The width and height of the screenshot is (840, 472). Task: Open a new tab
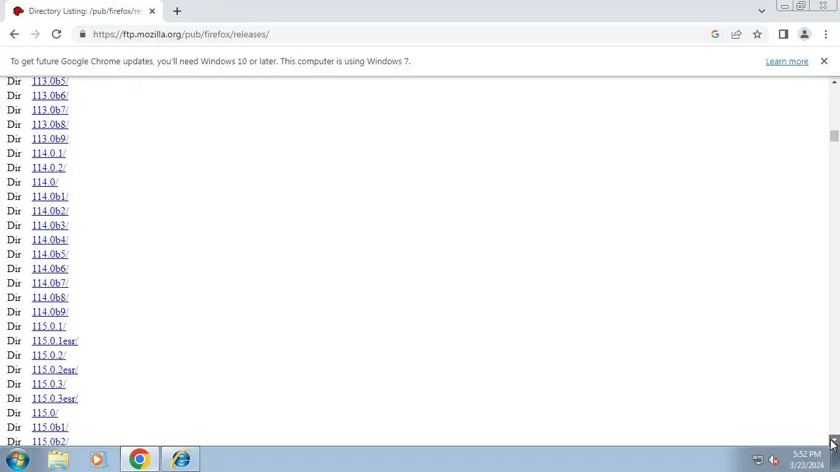coord(177,11)
